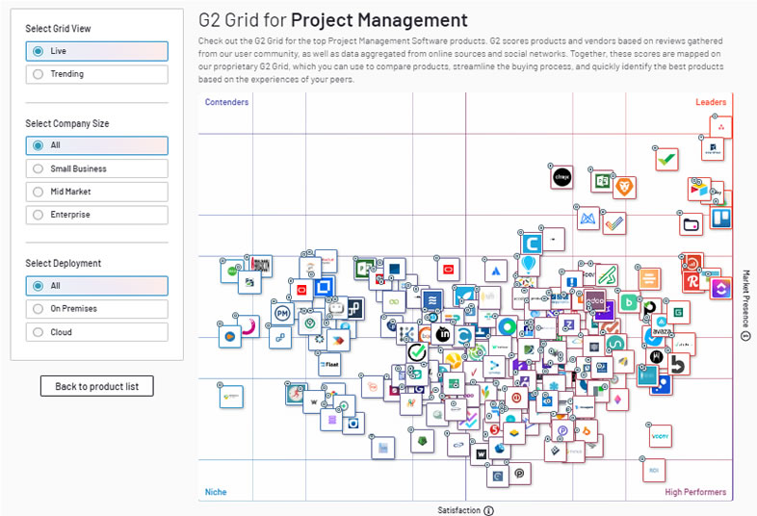
Task: Open the rainbow checkmark logo tile
Action: 614,223
